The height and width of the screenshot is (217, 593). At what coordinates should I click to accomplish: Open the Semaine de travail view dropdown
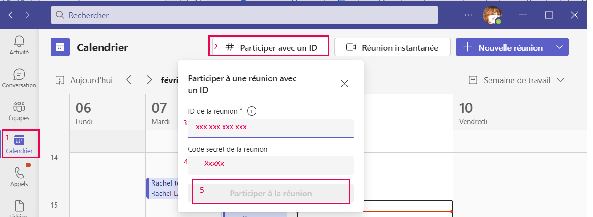coord(516,80)
